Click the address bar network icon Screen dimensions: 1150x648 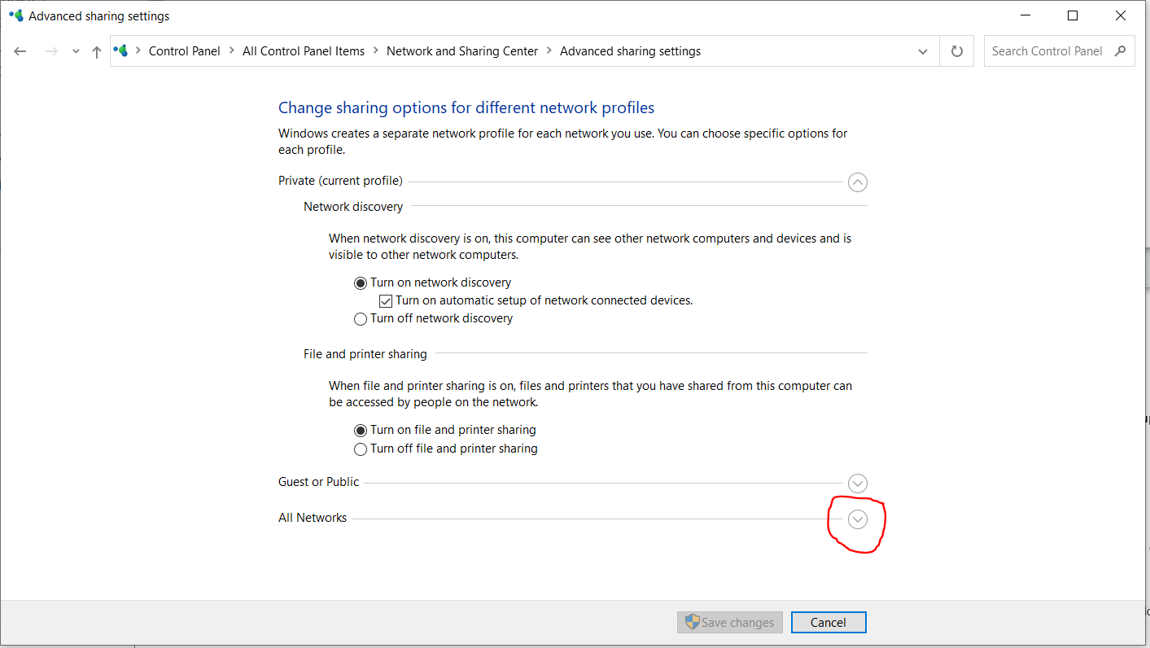121,50
